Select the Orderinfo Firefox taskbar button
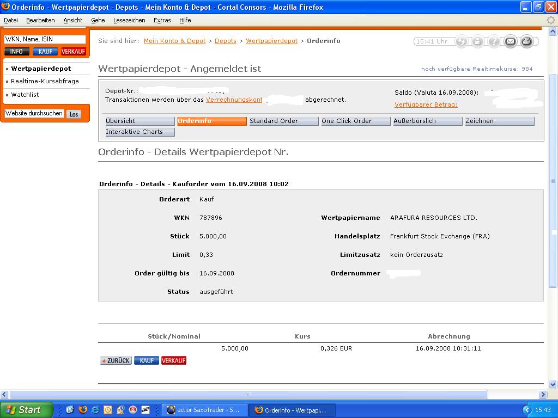The image size is (558, 418). point(292,410)
